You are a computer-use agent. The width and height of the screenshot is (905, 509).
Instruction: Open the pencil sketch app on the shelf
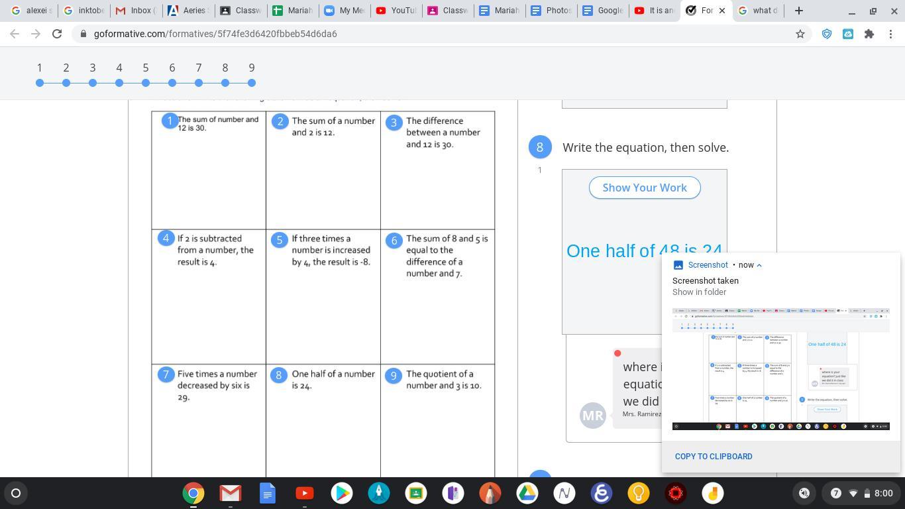click(490, 493)
